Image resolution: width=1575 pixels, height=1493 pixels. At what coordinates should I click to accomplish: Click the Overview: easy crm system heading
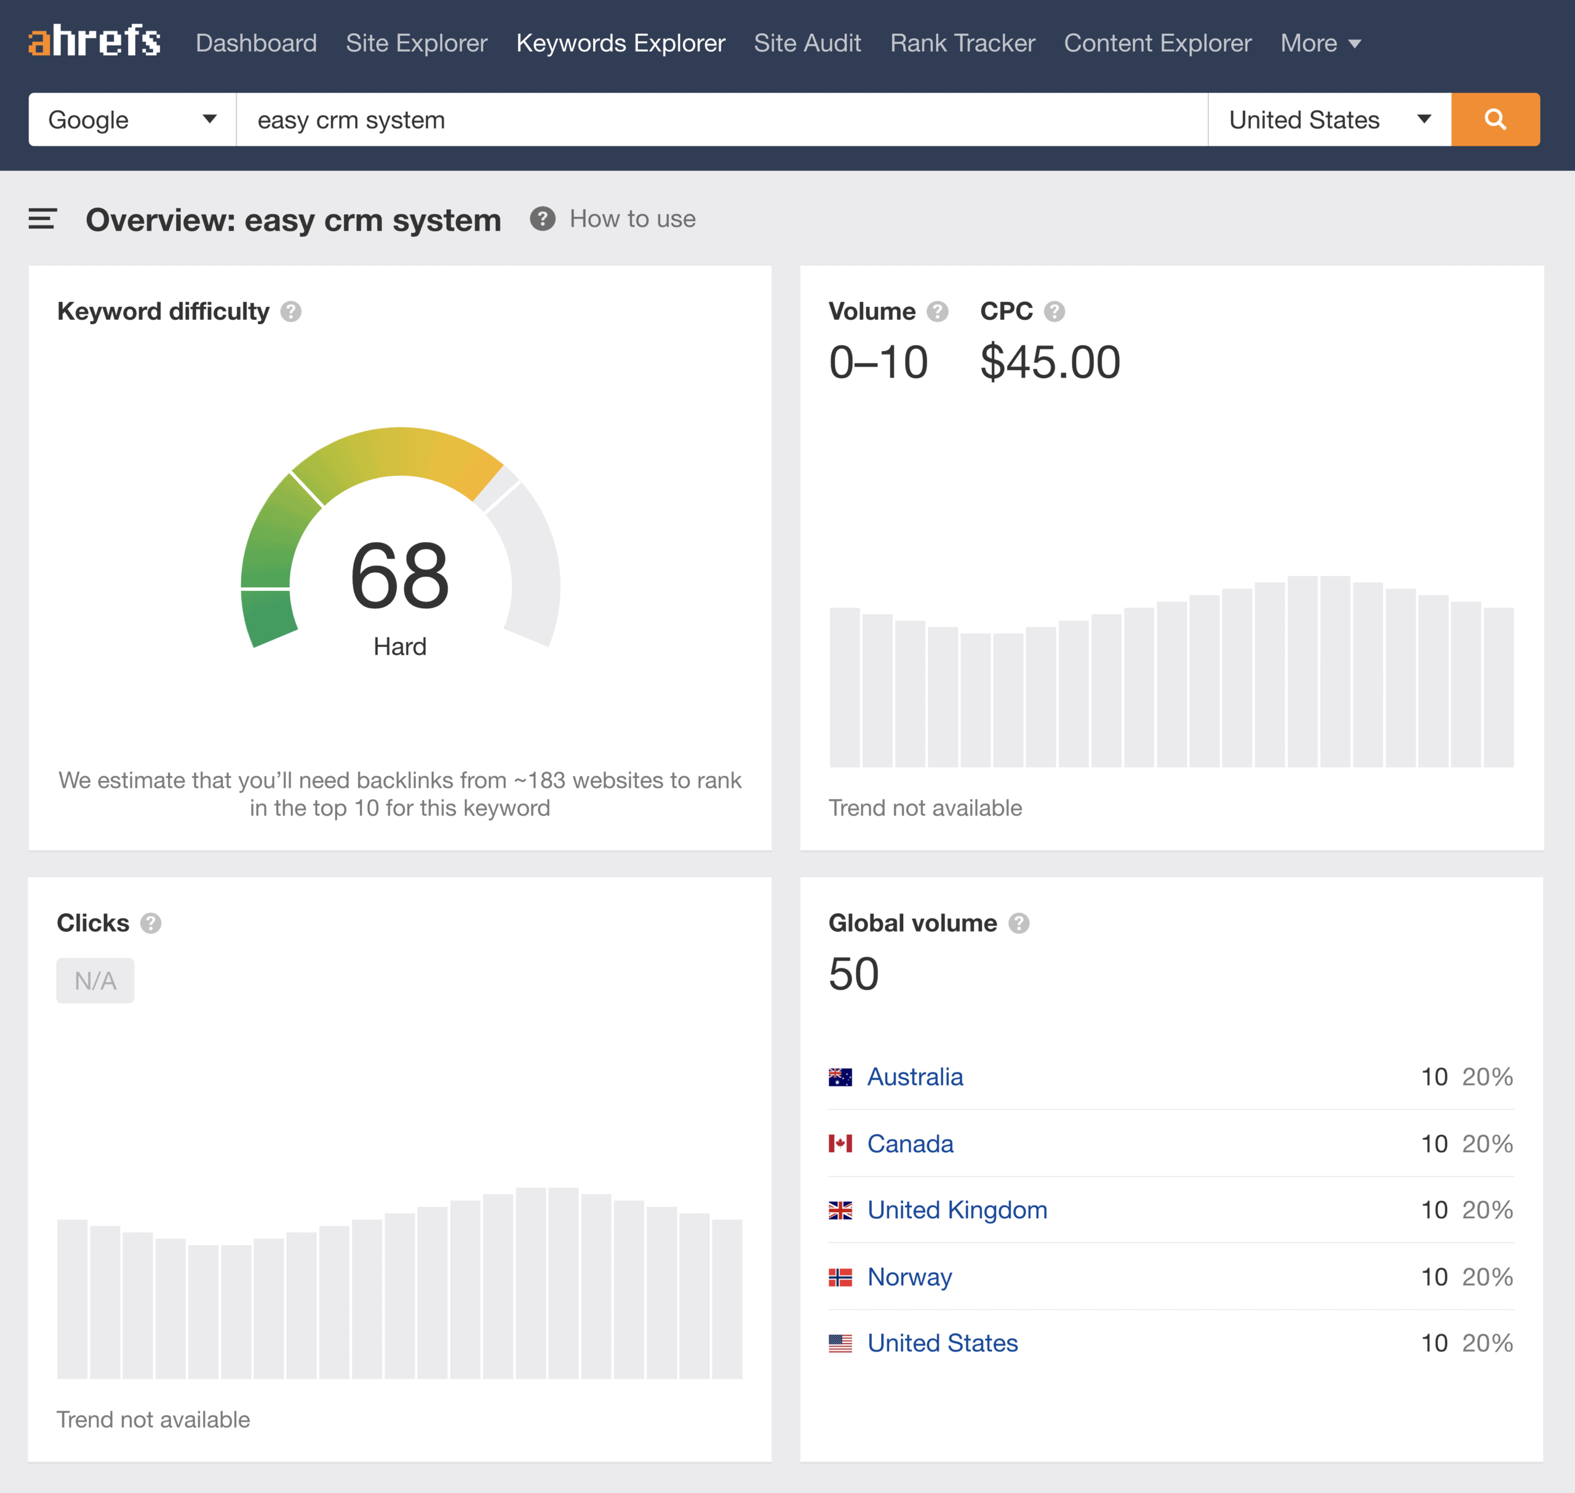(x=293, y=220)
